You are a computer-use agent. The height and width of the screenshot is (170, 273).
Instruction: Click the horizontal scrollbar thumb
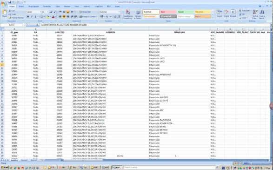(83, 160)
